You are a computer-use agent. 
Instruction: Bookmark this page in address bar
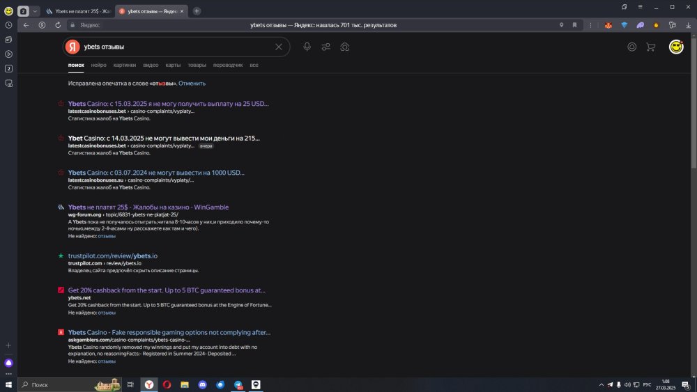point(575,25)
